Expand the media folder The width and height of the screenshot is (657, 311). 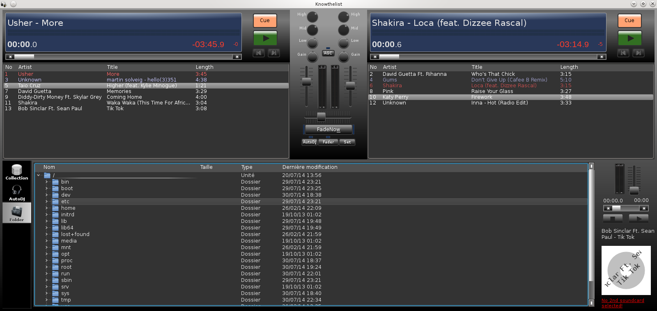[46, 241]
